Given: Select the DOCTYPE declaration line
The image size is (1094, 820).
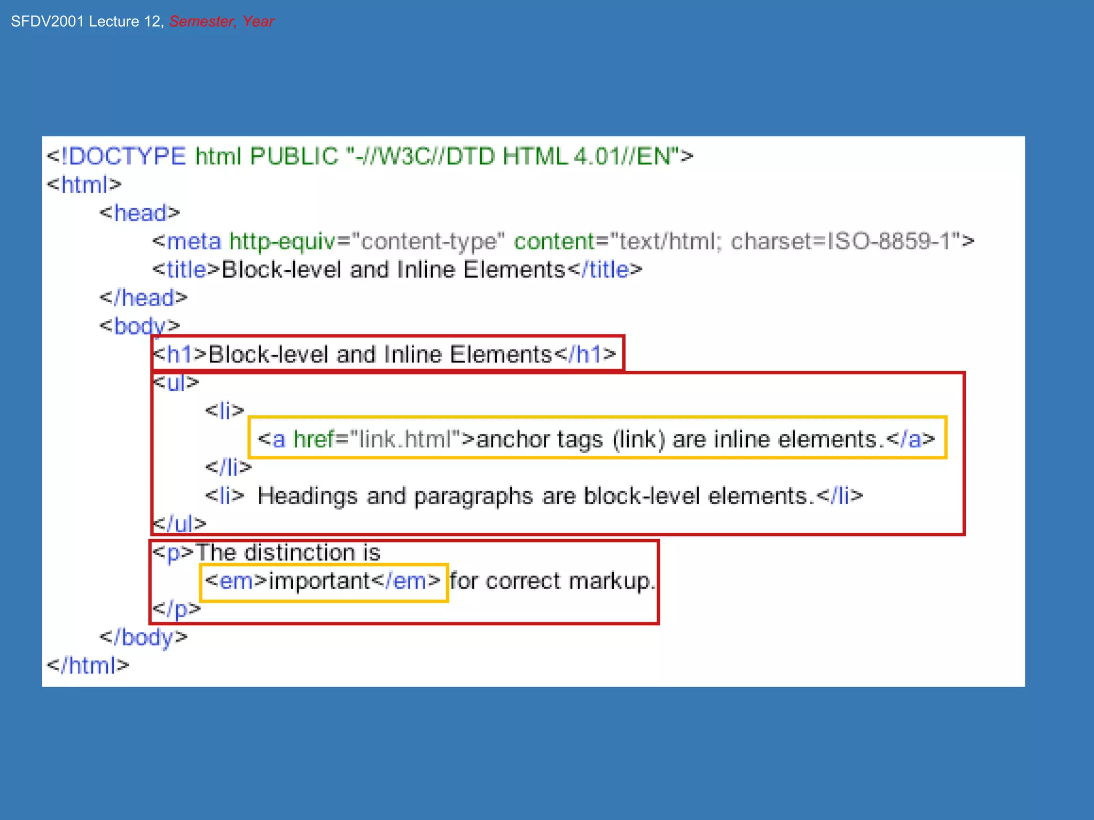Looking at the screenshot, I should [x=370, y=156].
